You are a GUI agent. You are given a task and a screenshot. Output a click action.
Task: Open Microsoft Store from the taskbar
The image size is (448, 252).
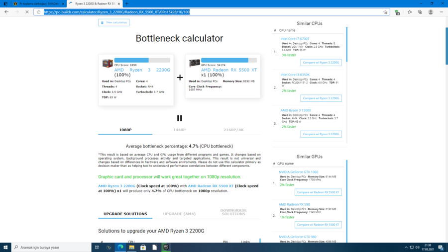coord(143,248)
